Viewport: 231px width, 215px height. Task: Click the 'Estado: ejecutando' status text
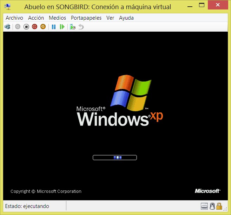[x=27, y=206]
